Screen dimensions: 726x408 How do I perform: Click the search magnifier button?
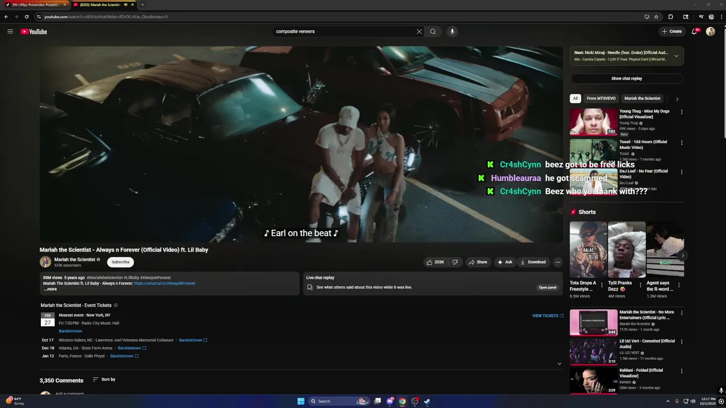pyautogui.click(x=433, y=32)
